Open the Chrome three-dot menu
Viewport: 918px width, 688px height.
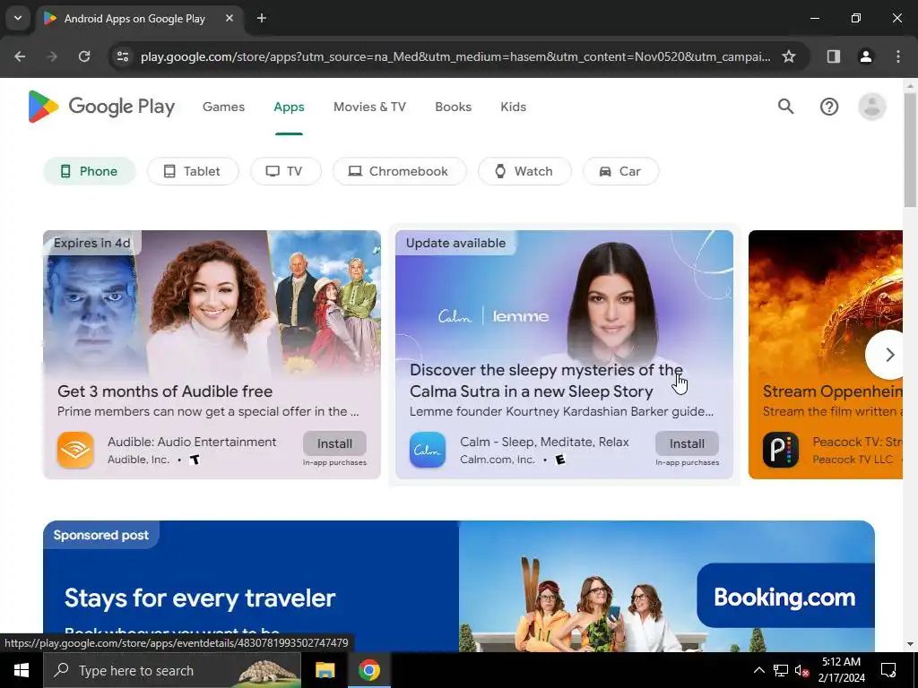[897, 56]
